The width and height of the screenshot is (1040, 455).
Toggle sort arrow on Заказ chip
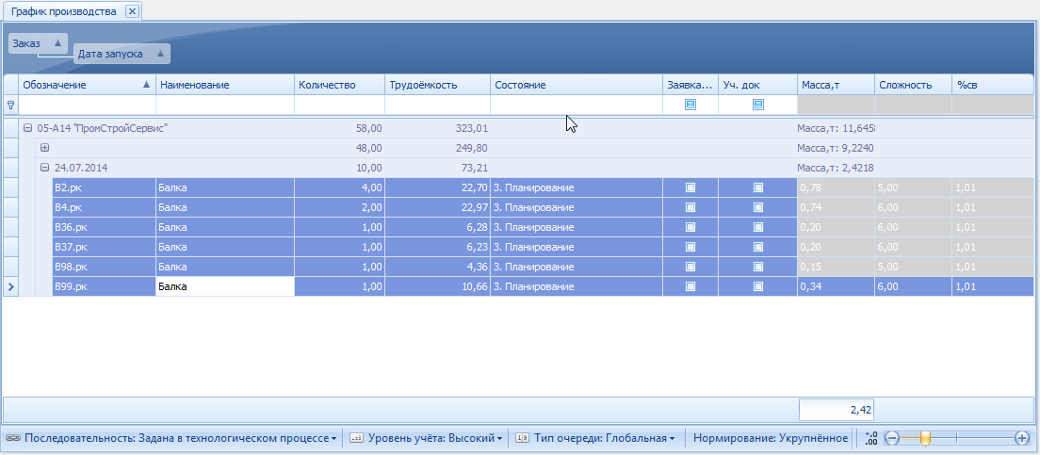(57, 43)
